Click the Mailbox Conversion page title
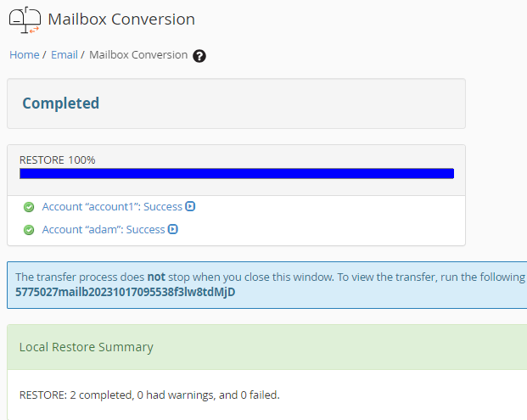The image size is (527, 420). [121, 20]
